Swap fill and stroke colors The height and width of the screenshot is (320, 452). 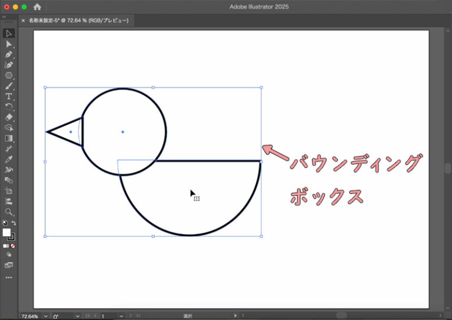(x=14, y=223)
